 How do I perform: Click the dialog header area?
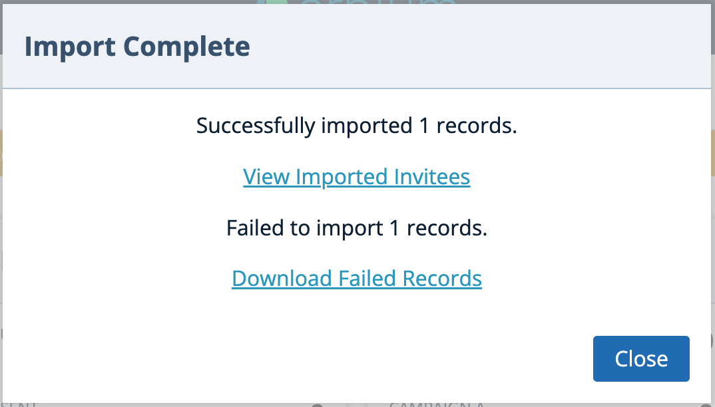pos(357,47)
